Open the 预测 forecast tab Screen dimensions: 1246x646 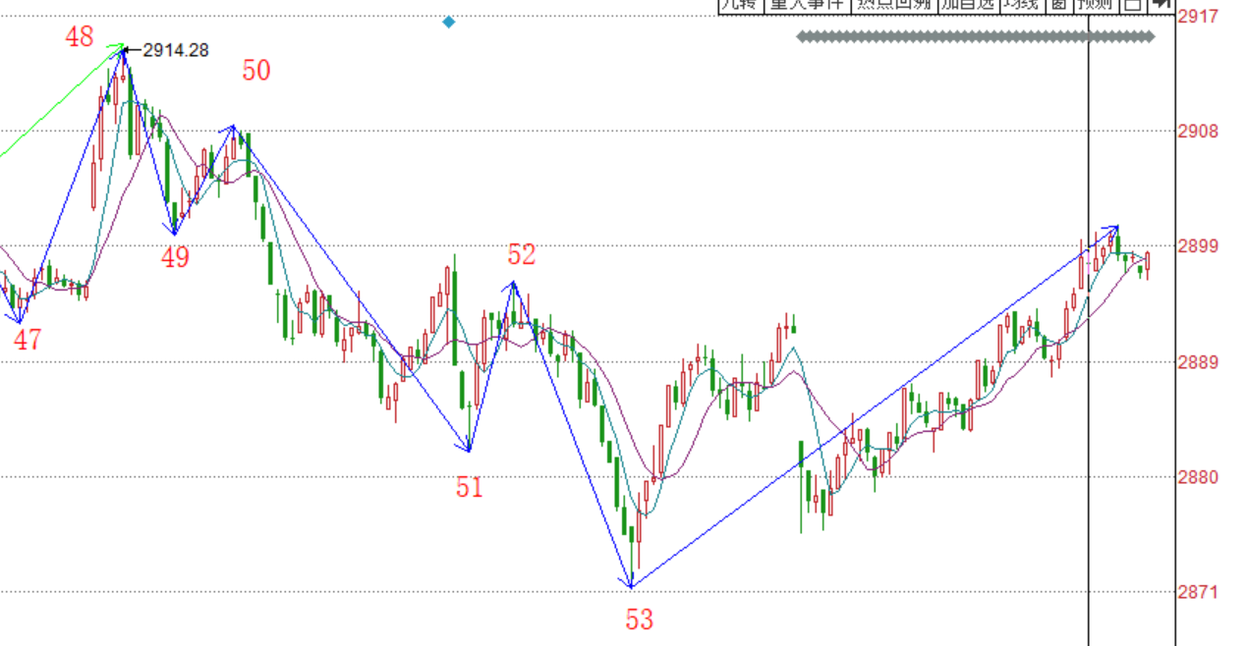pyautogui.click(x=1095, y=5)
